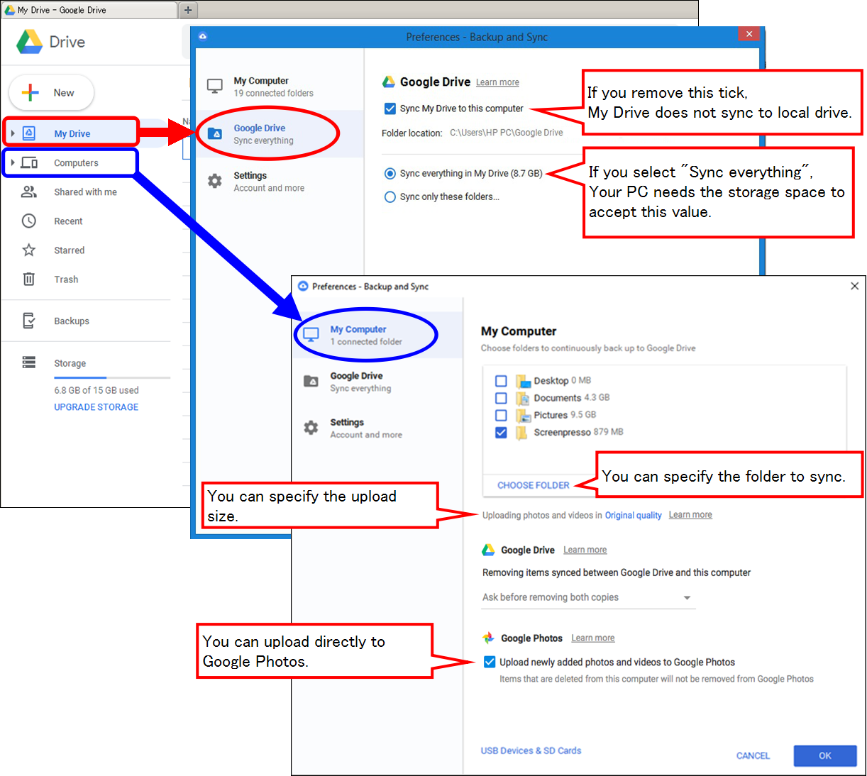Check the Documents folder checkbox
The width and height of the screenshot is (867, 776).
(501, 398)
